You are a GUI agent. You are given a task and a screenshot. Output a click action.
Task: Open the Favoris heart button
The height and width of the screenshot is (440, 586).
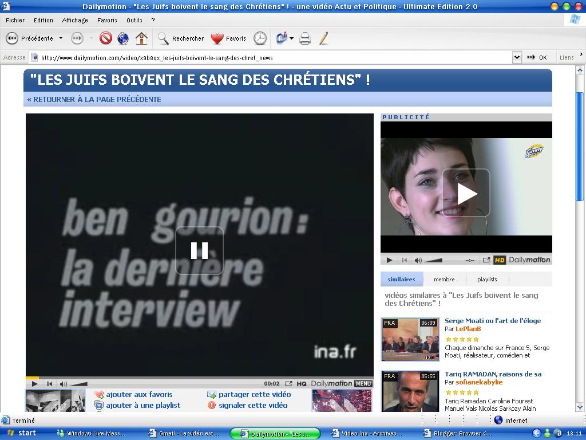click(228, 38)
